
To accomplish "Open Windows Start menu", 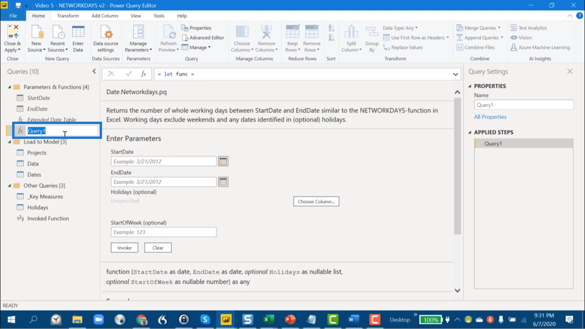I will [x=11, y=320].
